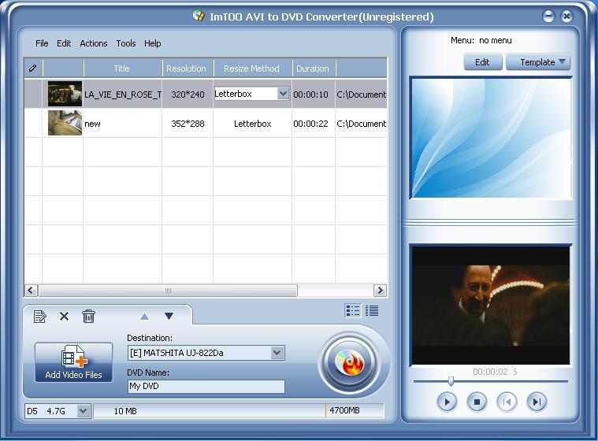The width and height of the screenshot is (598, 441).
Task: Click the Duration column header
Action: (313, 69)
